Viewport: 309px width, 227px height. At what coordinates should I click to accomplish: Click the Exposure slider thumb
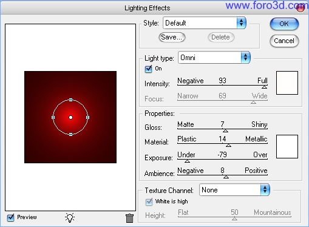pos(187,161)
